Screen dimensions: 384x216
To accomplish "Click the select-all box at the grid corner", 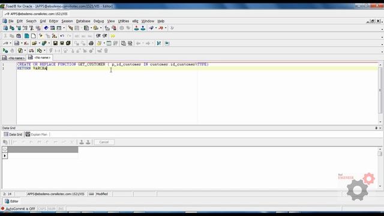I will tap(5, 149).
